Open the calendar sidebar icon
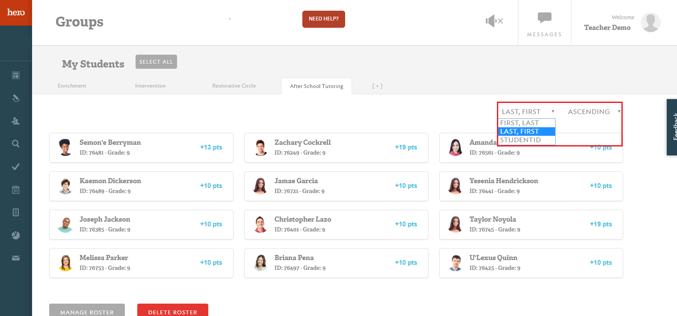Image resolution: width=677 pixels, height=316 pixels. [16, 190]
